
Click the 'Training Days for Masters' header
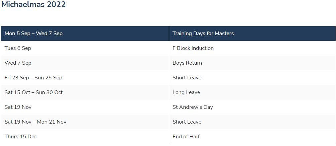(x=203, y=33)
